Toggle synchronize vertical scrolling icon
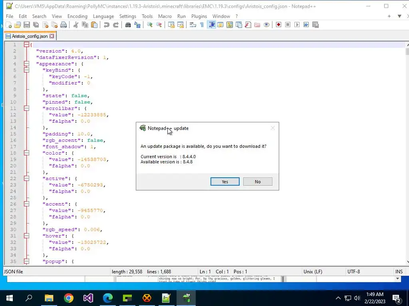 coord(171,25)
